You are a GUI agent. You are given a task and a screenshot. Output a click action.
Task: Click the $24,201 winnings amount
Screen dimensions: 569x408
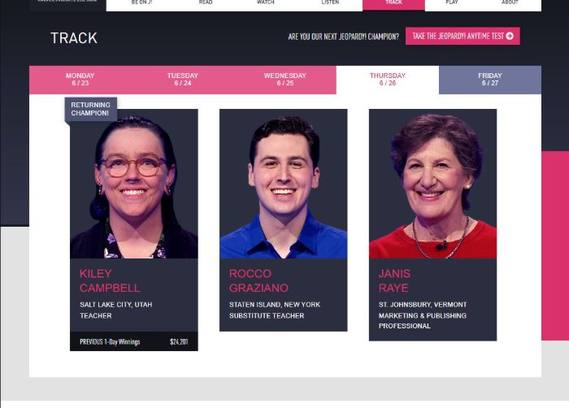pos(179,341)
